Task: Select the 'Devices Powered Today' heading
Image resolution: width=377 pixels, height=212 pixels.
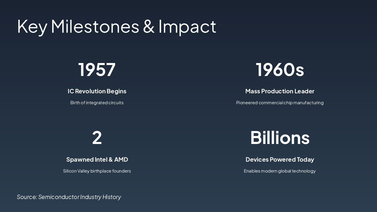Action: click(280, 160)
